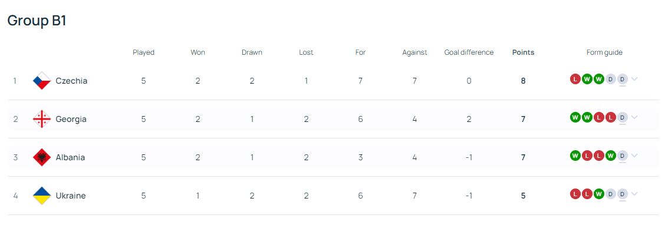Click the Ukraine flag icon
The image size is (668, 238).
[x=42, y=196]
